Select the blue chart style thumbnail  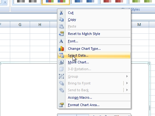pos(84,2)
